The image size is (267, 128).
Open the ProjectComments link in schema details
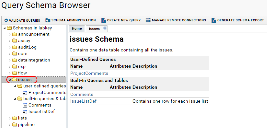[89, 73]
